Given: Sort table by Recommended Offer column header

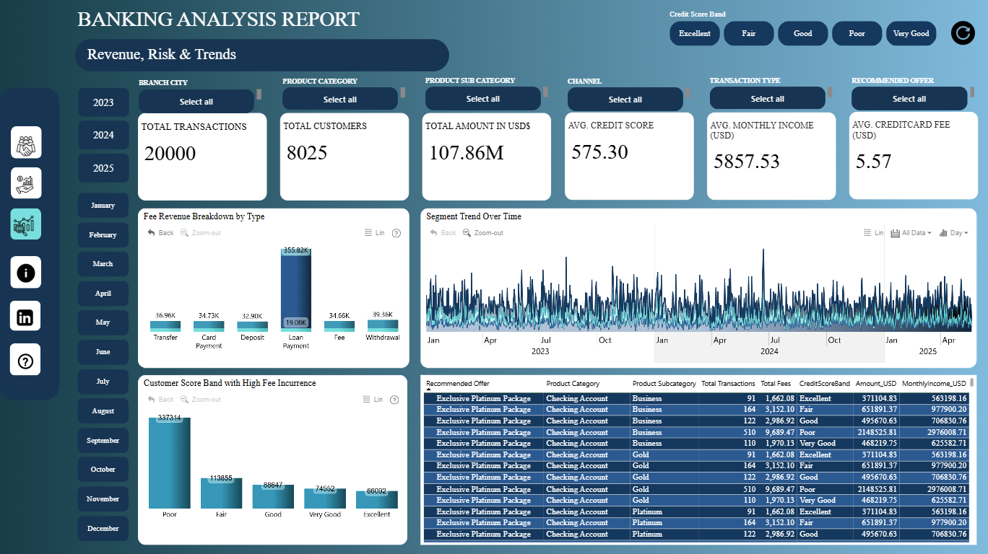Looking at the screenshot, I should tap(458, 384).
